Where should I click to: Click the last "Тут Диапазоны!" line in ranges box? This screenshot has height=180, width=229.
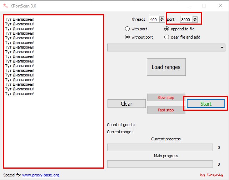[x=20, y=94]
